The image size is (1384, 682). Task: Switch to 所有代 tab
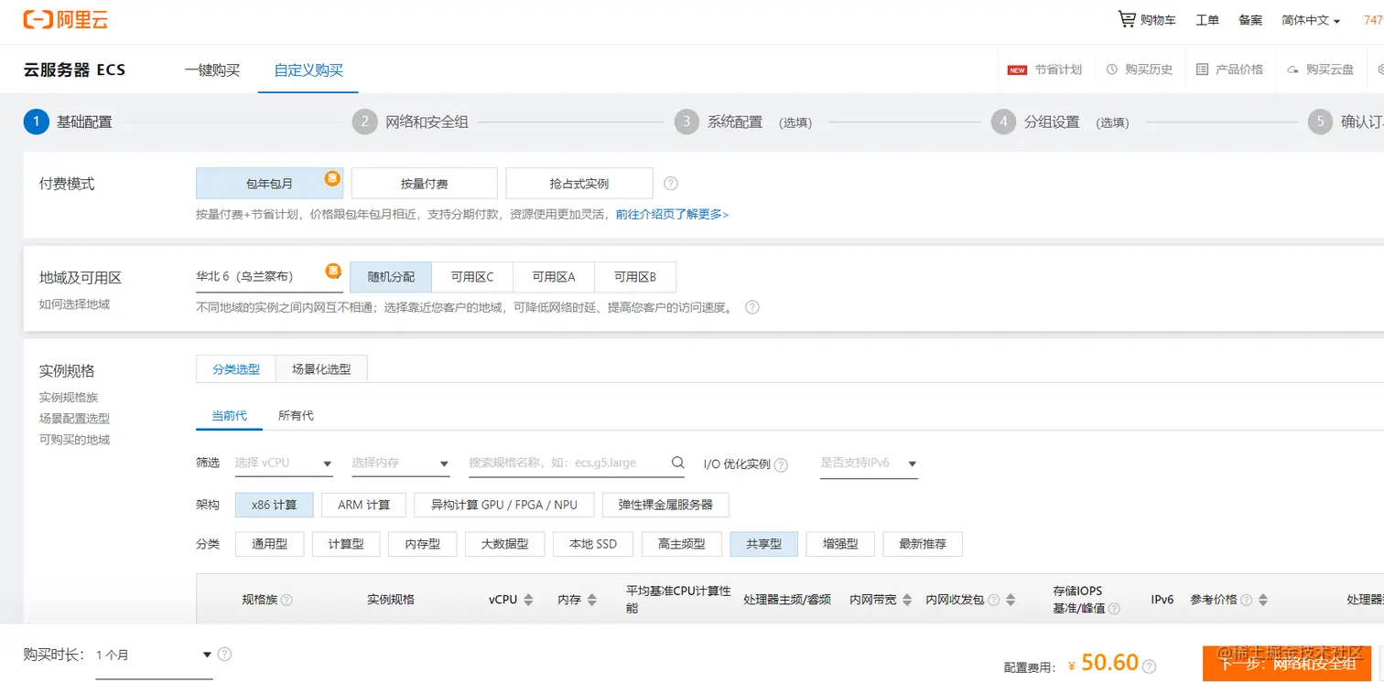click(296, 415)
